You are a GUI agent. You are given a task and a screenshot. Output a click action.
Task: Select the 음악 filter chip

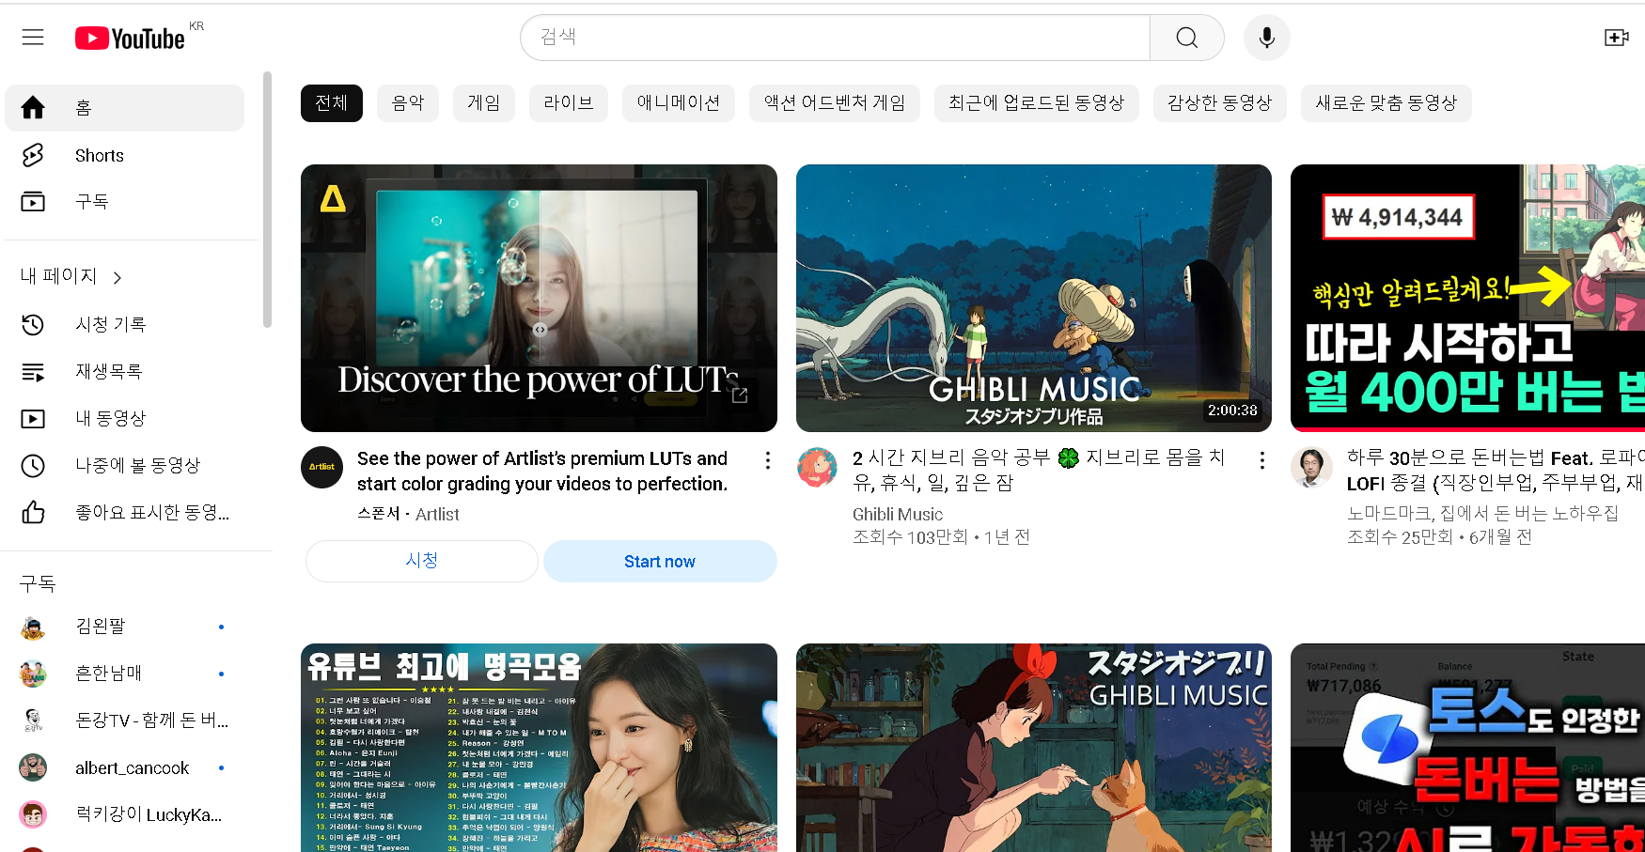(x=408, y=102)
